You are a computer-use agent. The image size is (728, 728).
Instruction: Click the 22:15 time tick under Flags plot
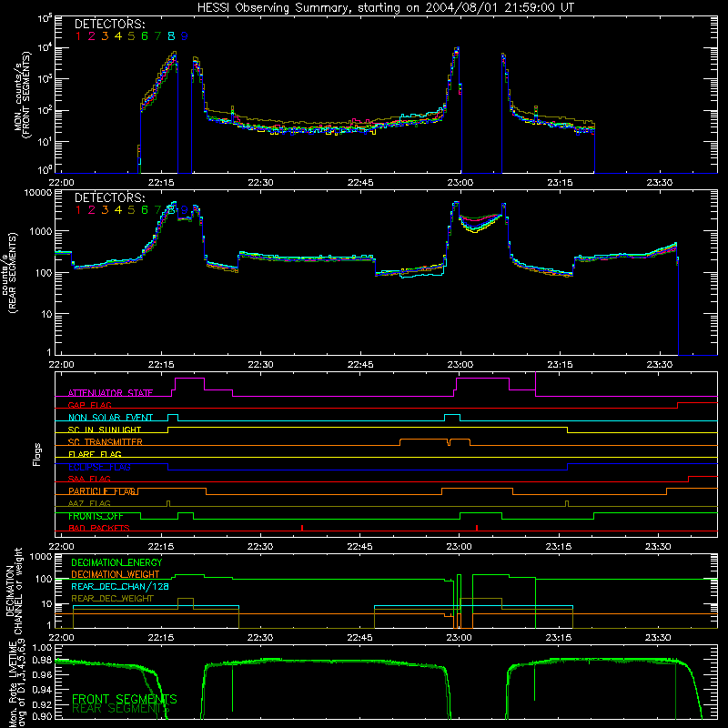(161, 547)
